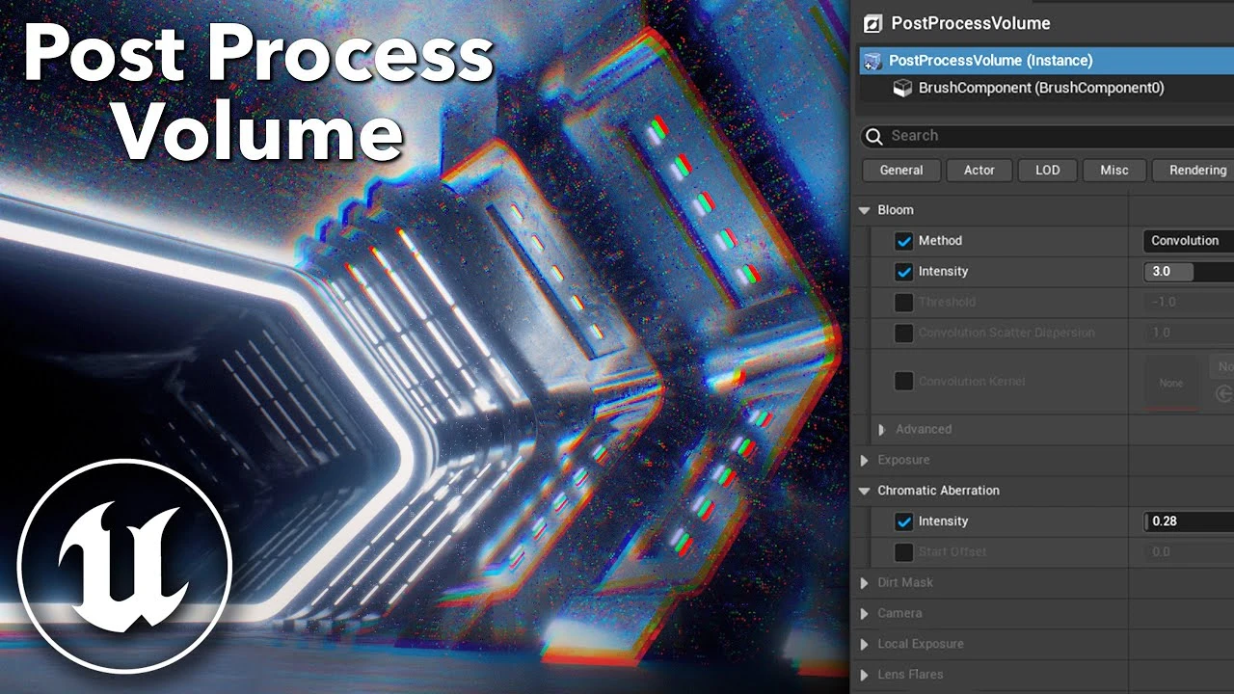Click the Start Offset 0.0 field
Viewport: 1234px width, 694px height.
1189,552
